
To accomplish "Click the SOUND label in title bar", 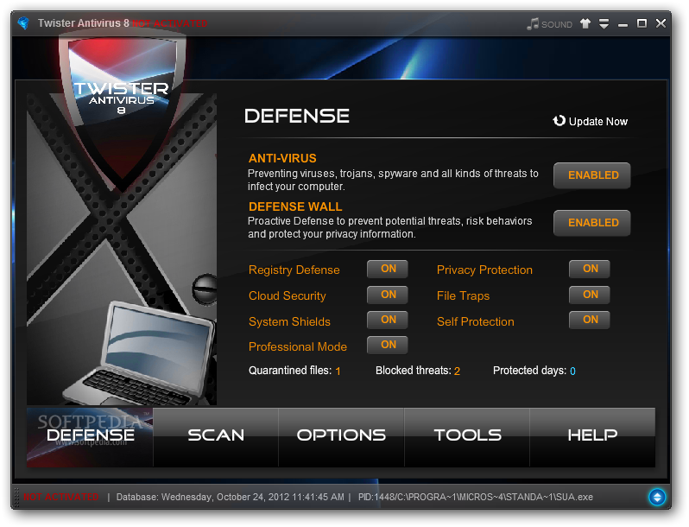I will coord(557,24).
